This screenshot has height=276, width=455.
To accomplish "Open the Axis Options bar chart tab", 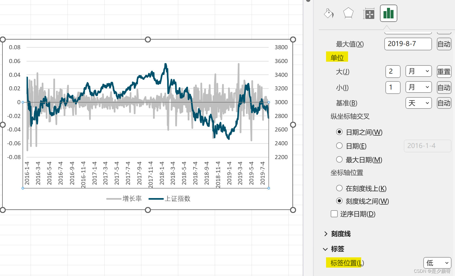I will point(388,13).
